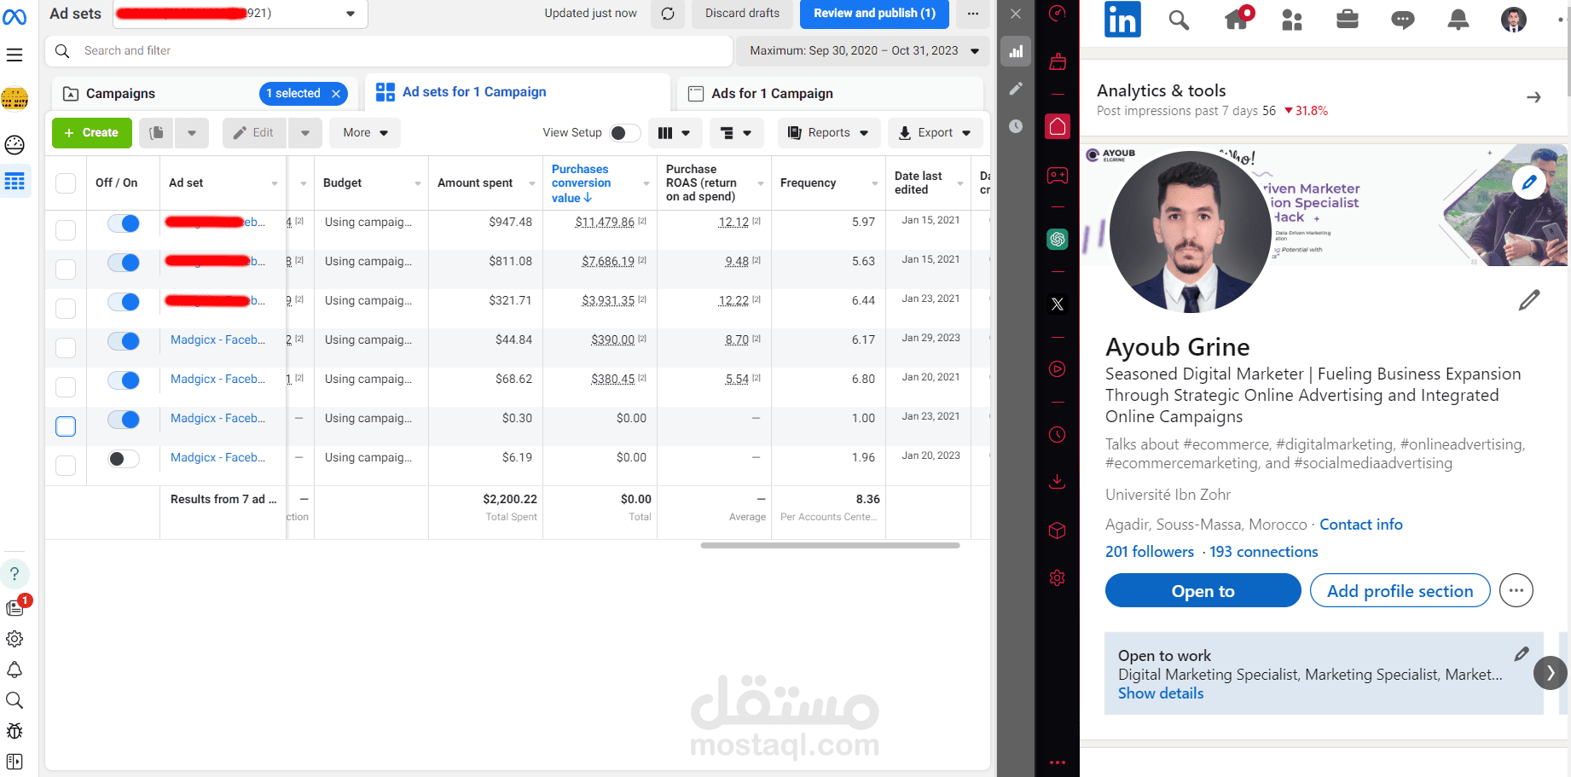Viewport: 1571px width, 777px height.
Task: Edit LinkedIn profile intro pencil
Action: [x=1529, y=300]
